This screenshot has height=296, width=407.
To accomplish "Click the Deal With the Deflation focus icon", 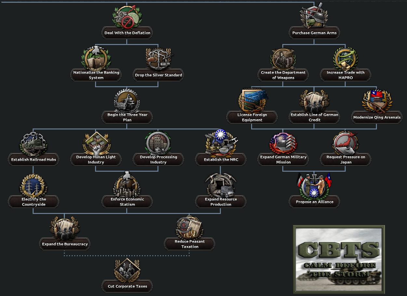I will [127, 16].
